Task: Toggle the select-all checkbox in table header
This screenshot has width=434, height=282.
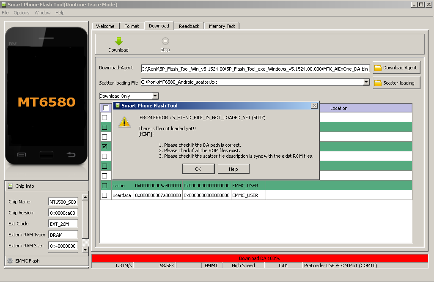Action: (106, 108)
